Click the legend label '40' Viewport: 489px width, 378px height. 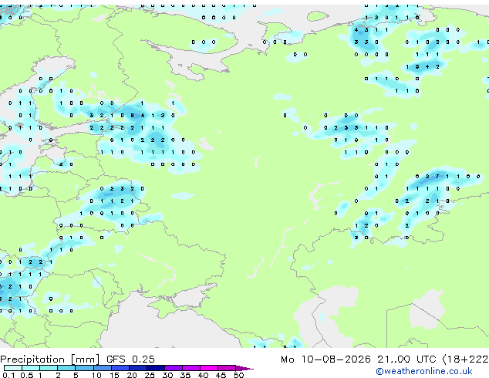coord(203,375)
